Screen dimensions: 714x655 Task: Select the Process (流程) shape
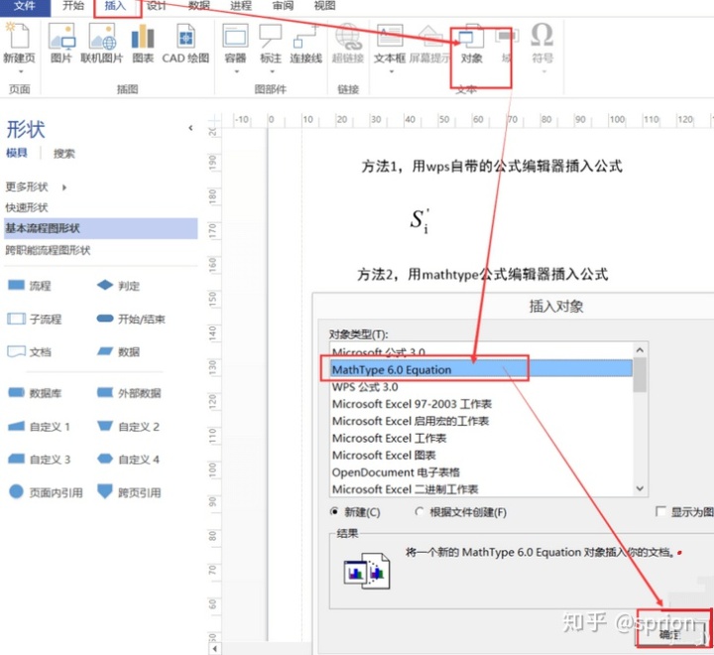point(29,286)
